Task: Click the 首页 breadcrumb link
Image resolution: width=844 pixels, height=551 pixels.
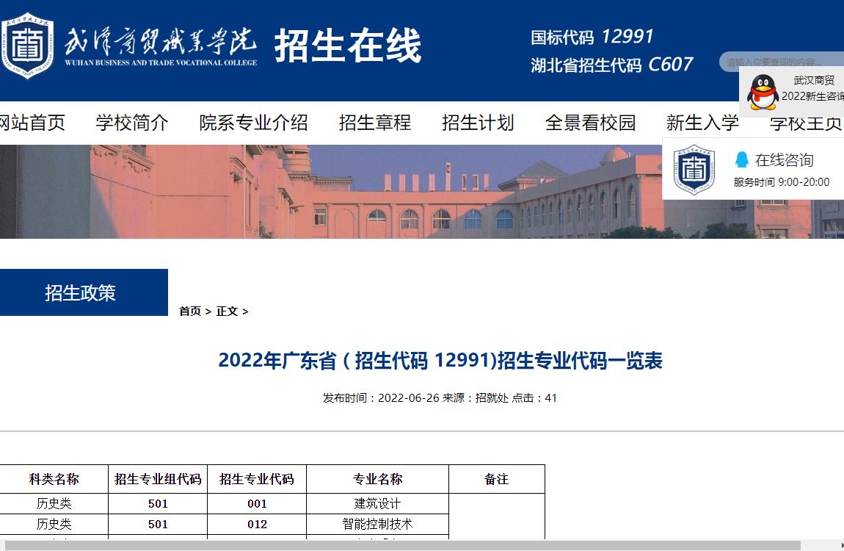Action: [x=190, y=311]
